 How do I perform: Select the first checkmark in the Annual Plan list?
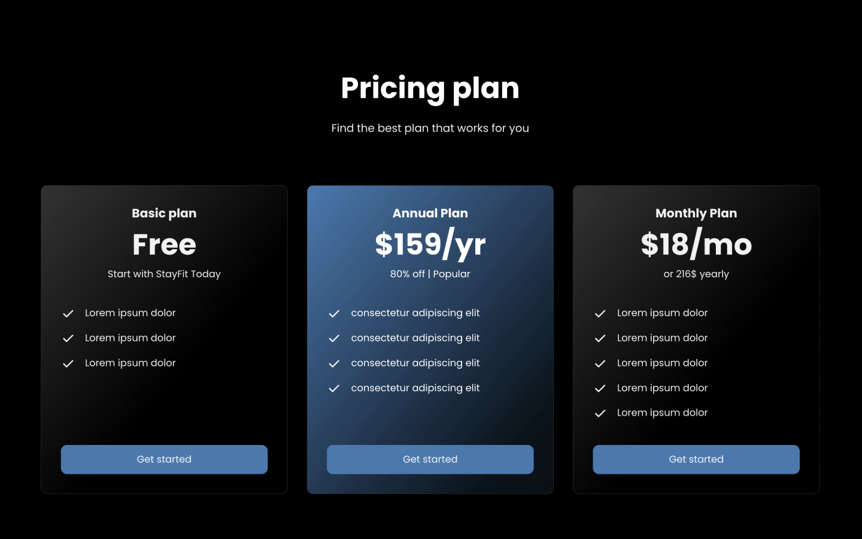coord(334,313)
